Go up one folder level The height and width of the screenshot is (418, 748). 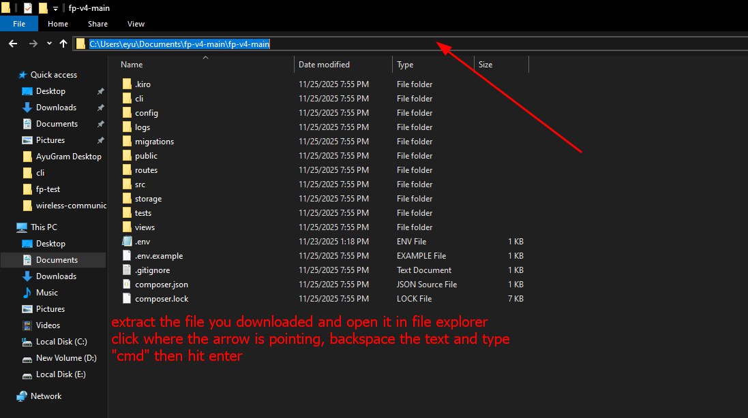pos(63,44)
